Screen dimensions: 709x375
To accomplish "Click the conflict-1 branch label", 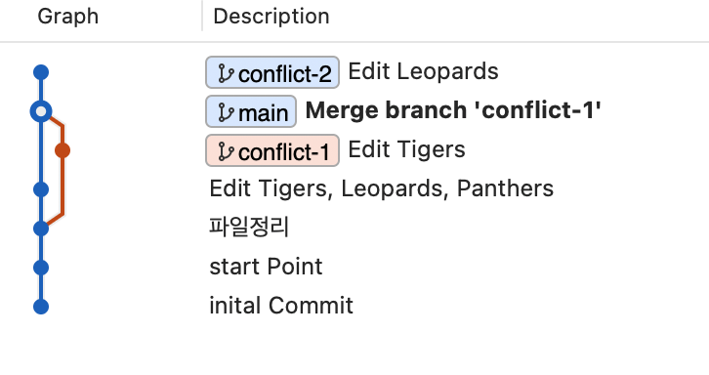I will (272, 150).
